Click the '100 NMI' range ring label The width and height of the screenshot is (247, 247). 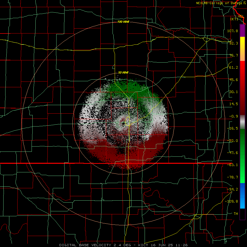coord(123,22)
